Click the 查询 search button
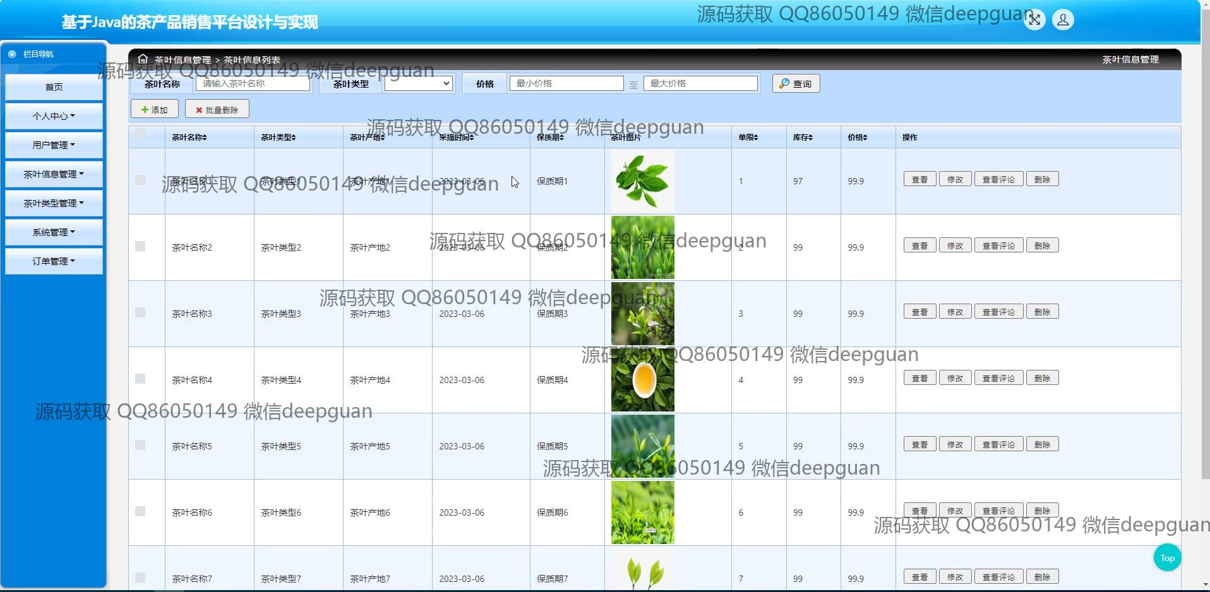This screenshot has height=592, width=1210. pyautogui.click(x=796, y=83)
